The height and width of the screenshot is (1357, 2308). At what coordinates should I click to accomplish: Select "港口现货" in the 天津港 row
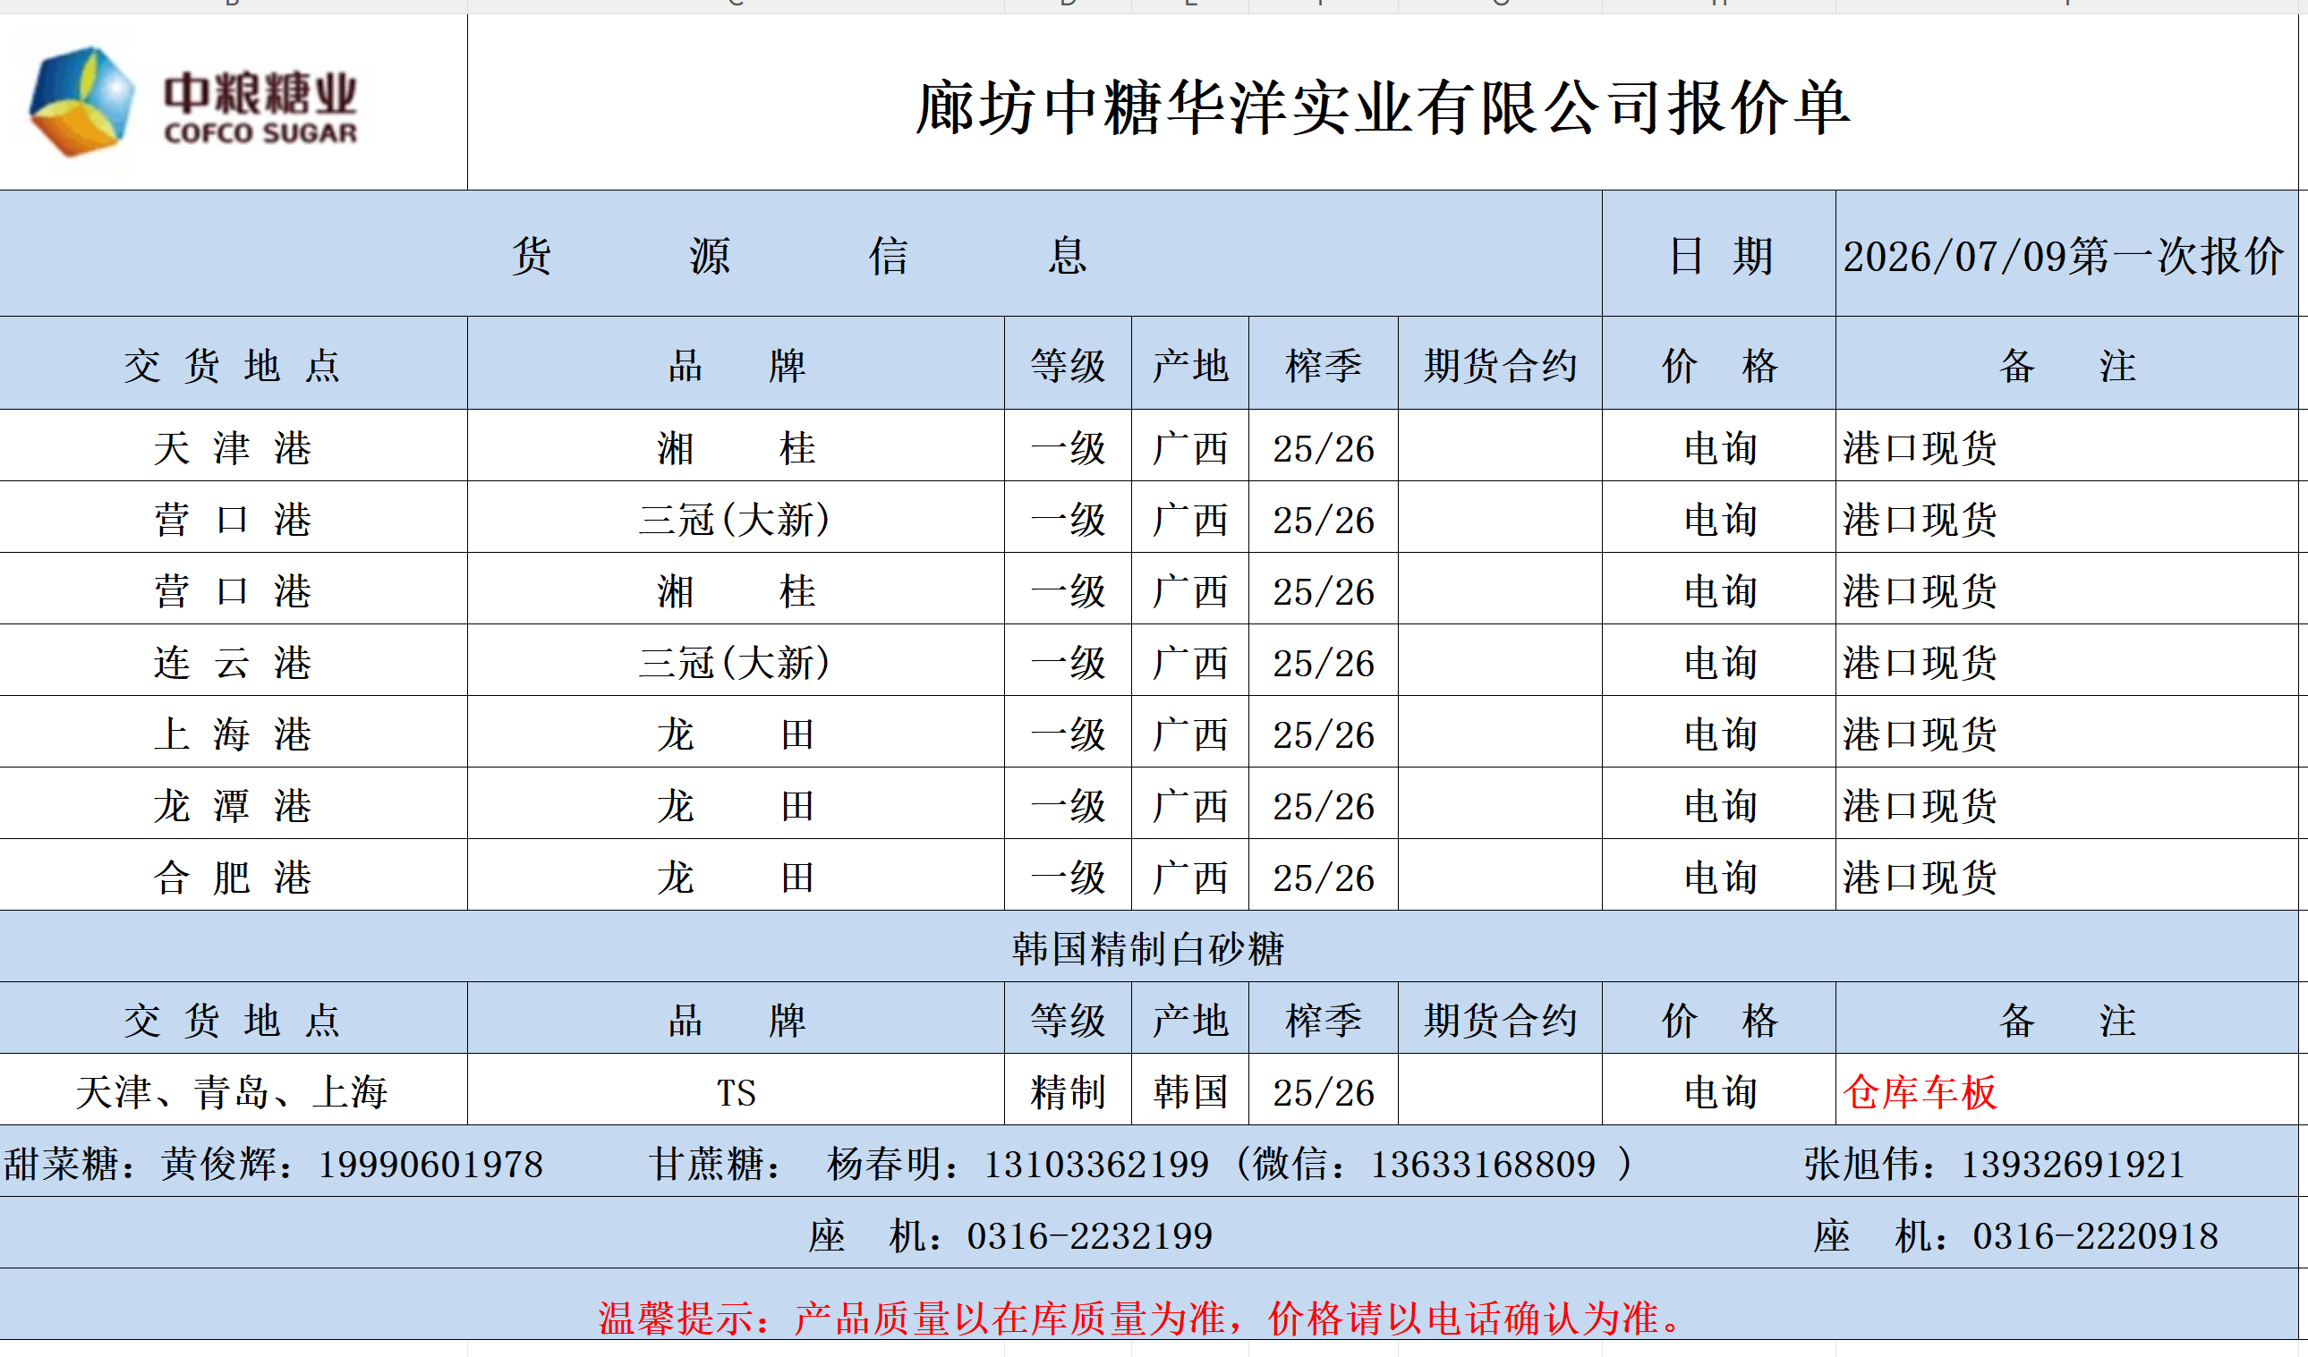(x=1920, y=448)
